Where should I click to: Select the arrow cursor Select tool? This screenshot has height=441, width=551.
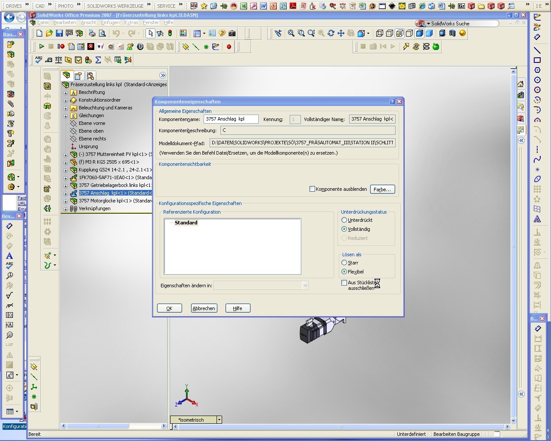(150, 33)
